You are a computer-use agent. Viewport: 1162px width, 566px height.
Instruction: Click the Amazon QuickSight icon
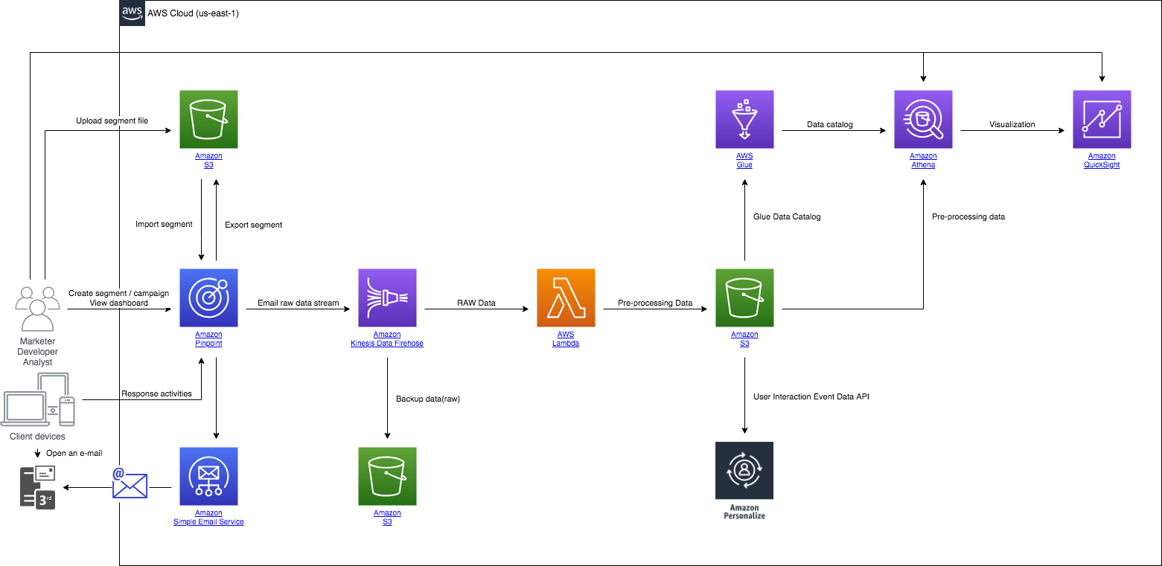tap(1102, 119)
